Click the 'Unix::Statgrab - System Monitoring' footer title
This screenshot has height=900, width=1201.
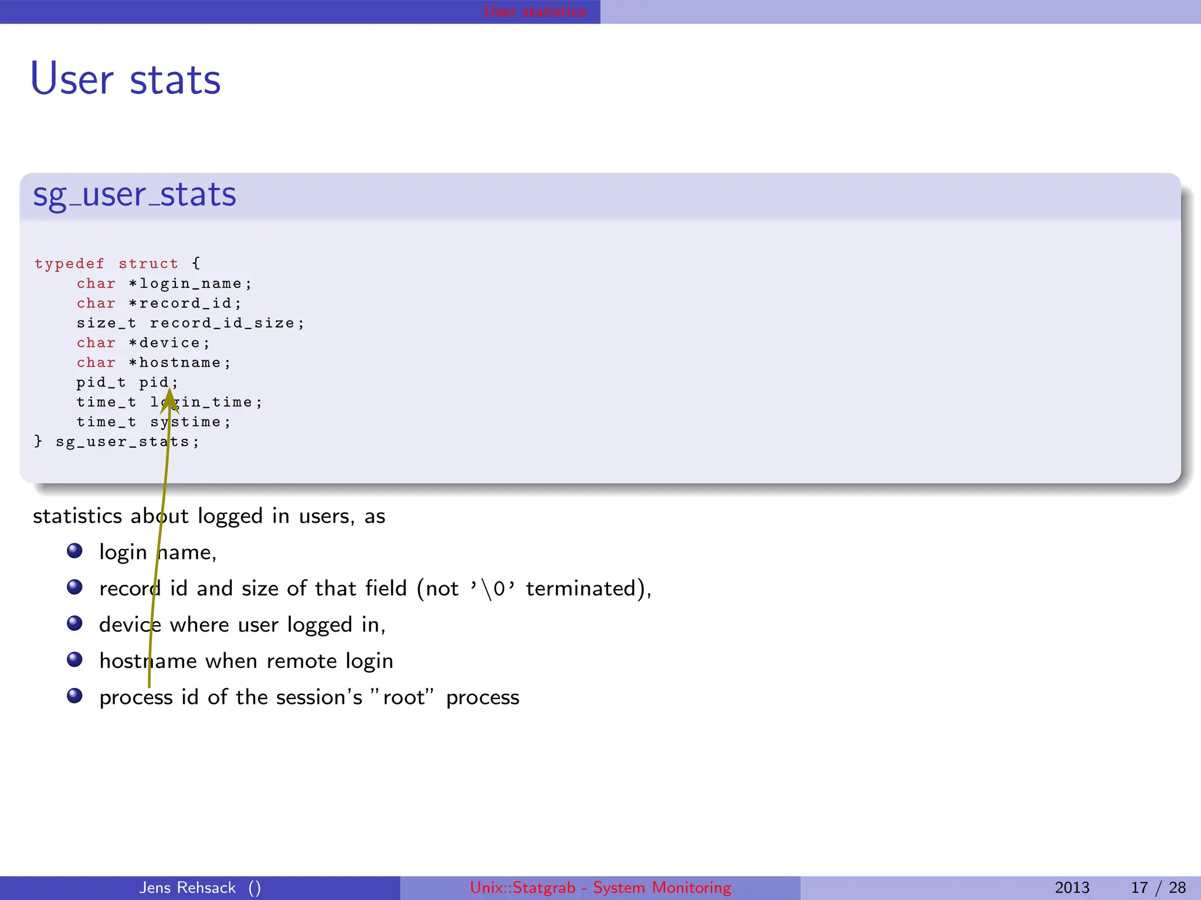[600, 888]
